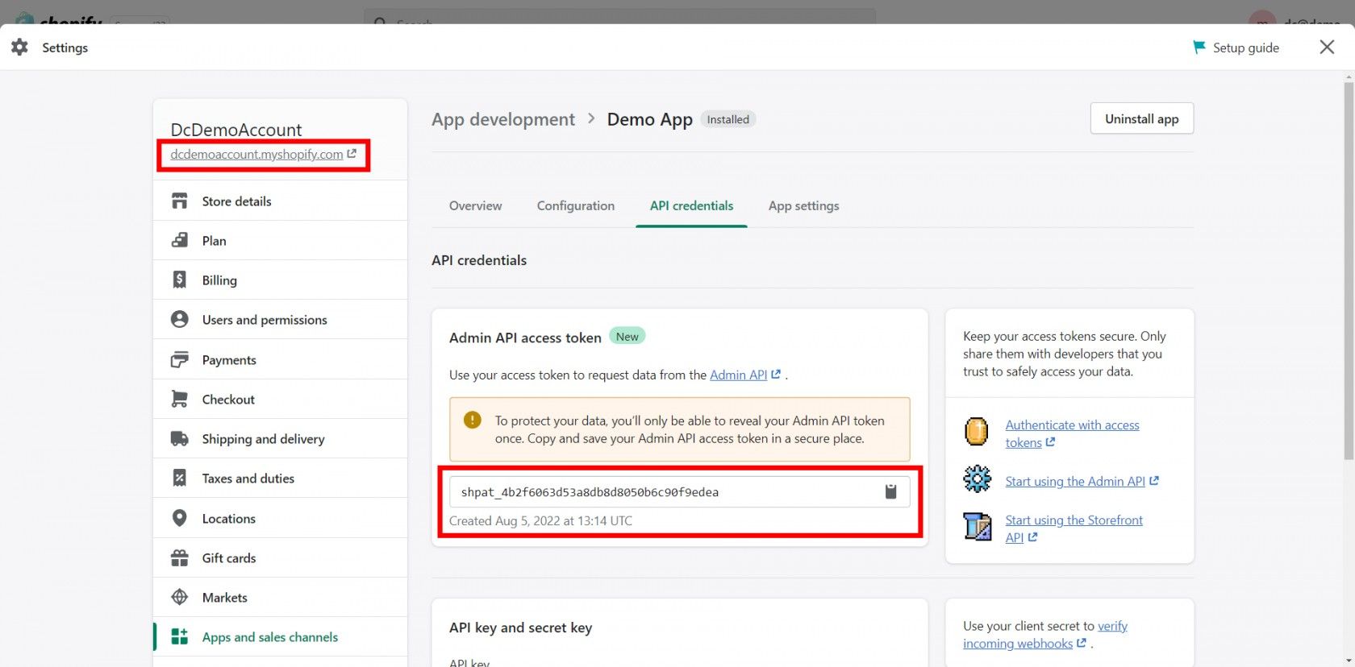Open Start using the Admin API link
The image size is (1355, 667).
coord(1074,482)
